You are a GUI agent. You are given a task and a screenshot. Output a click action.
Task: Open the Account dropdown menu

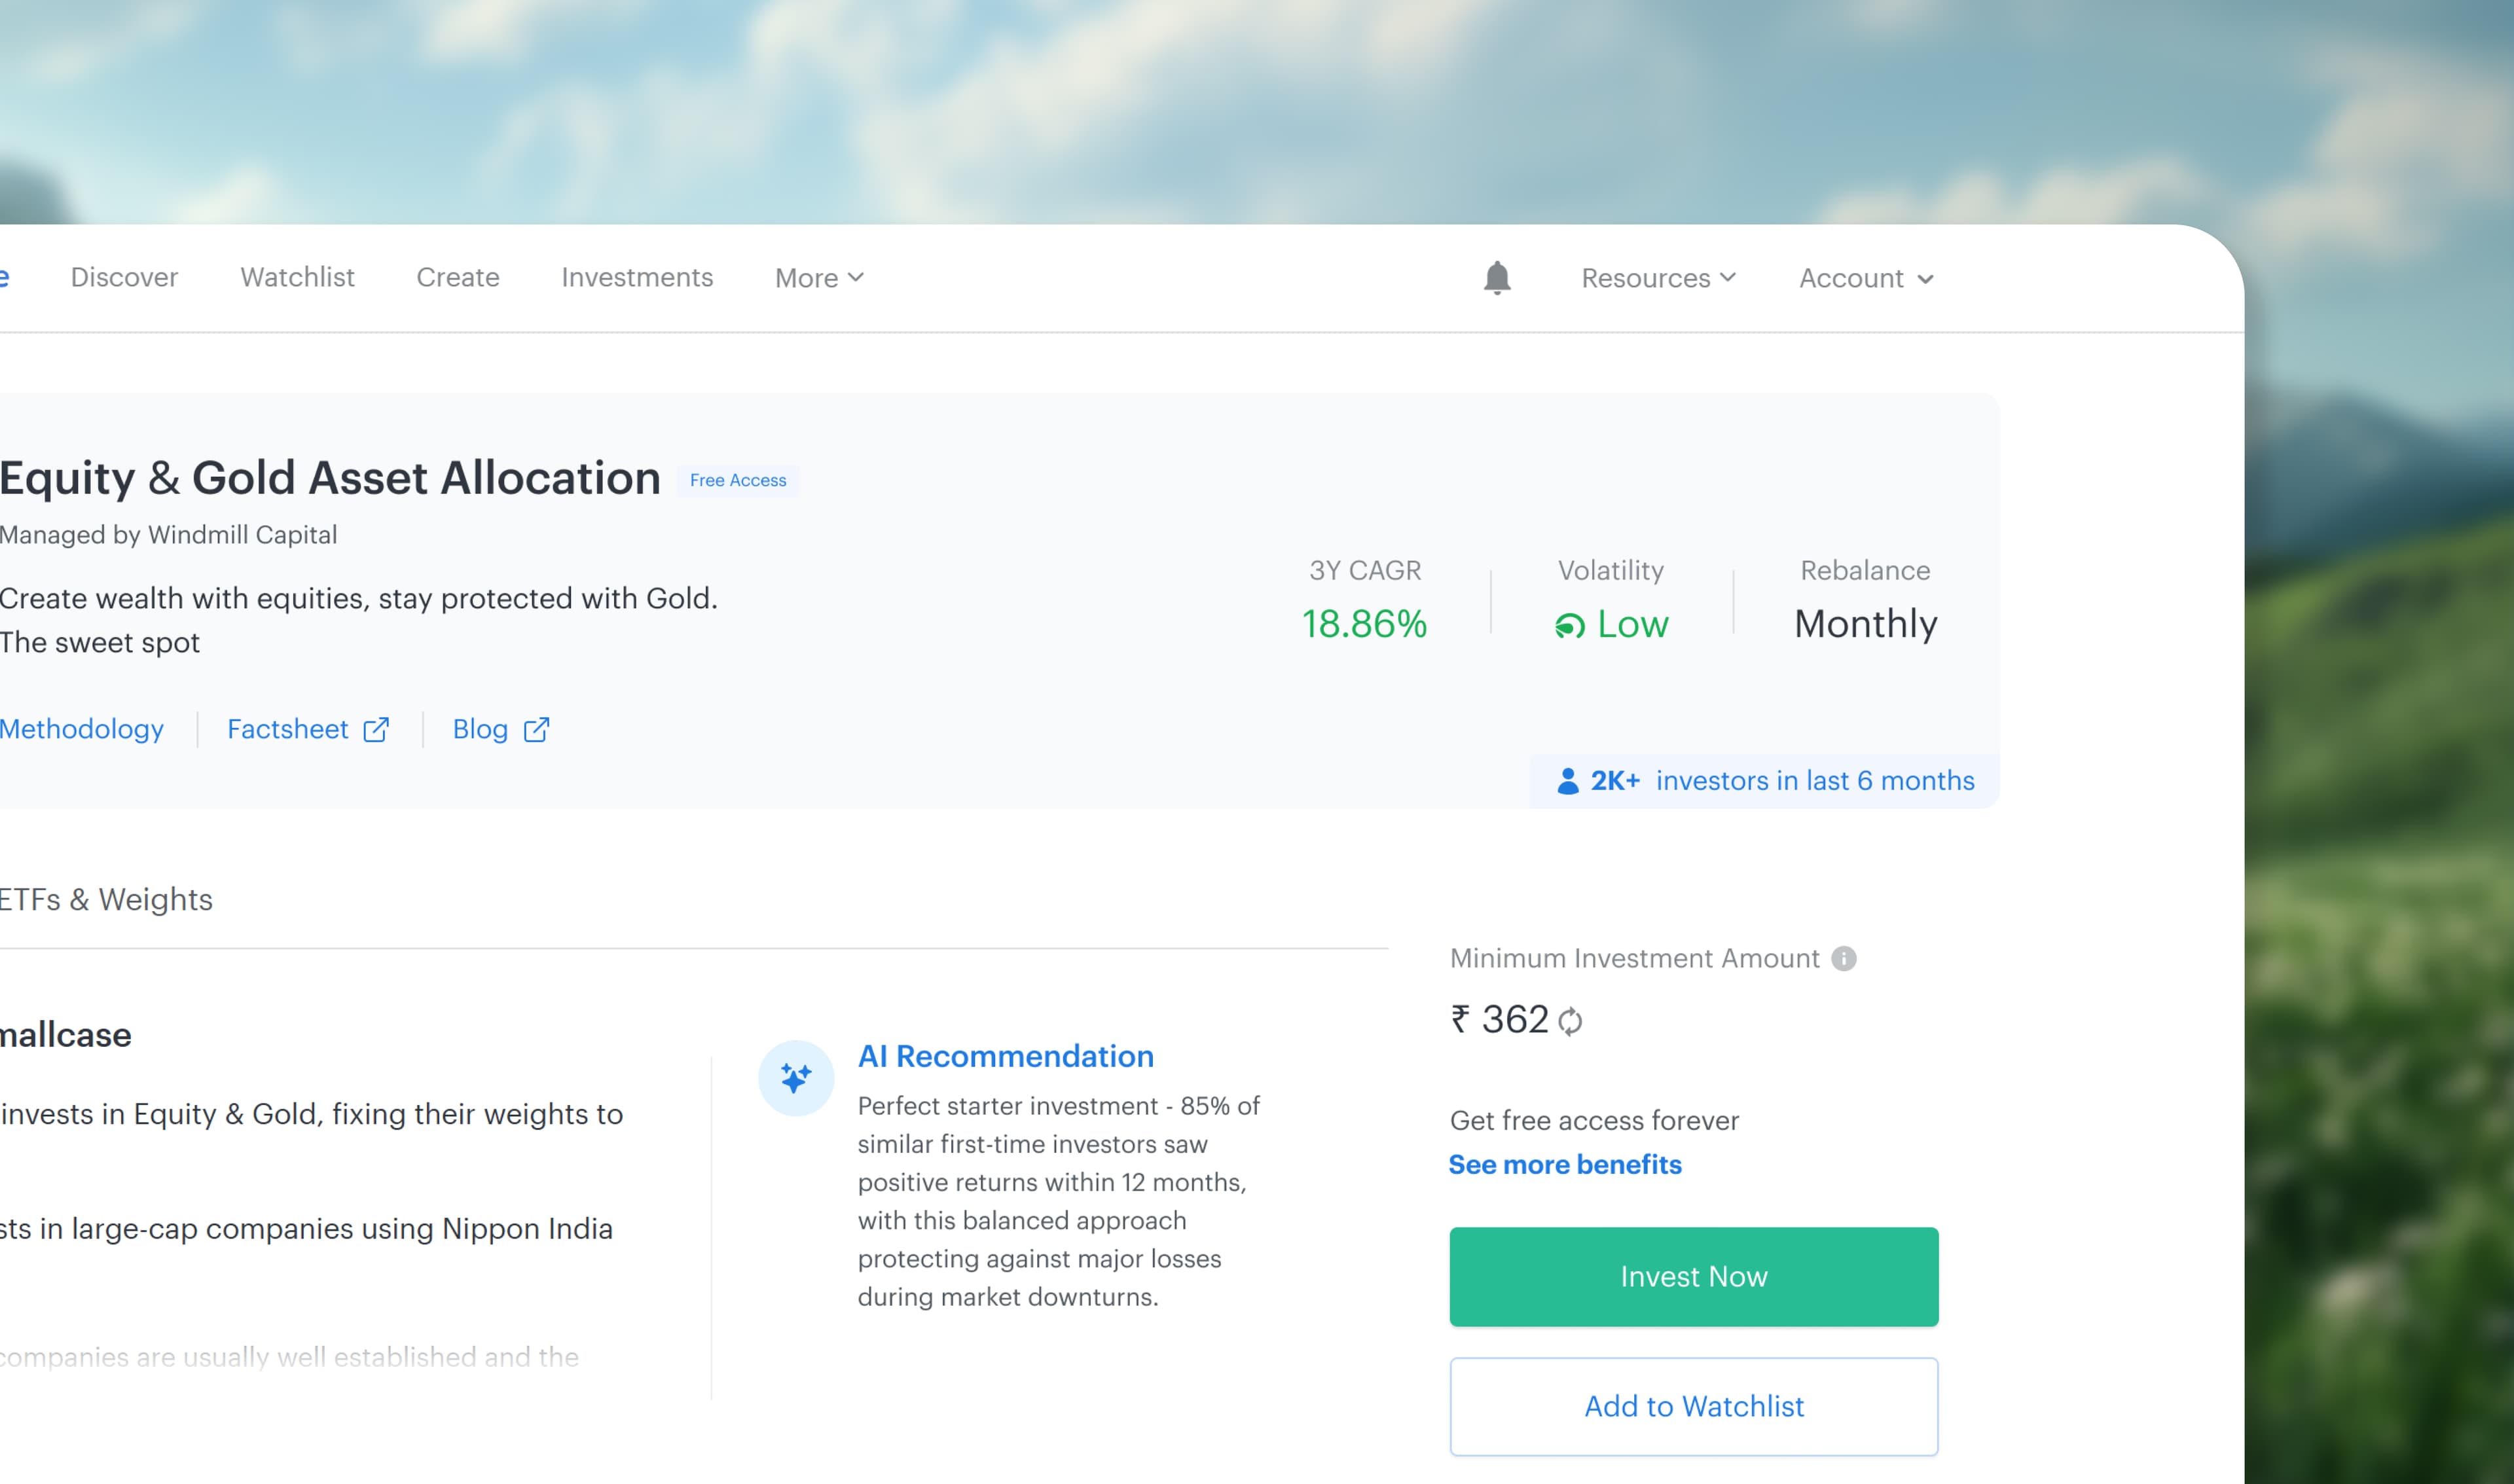1866,278
